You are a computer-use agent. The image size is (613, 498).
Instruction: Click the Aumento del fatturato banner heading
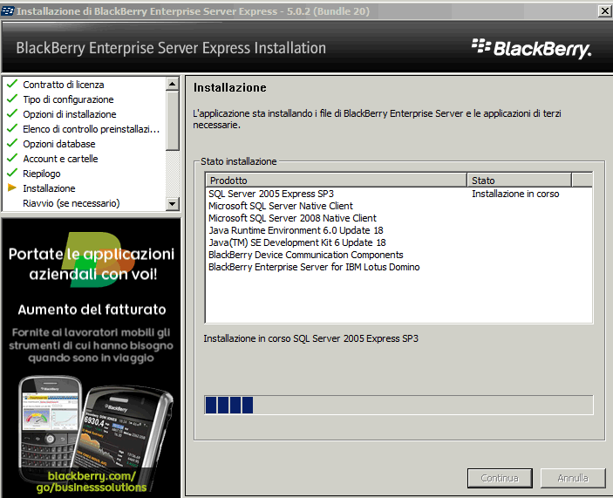tap(92, 310)
